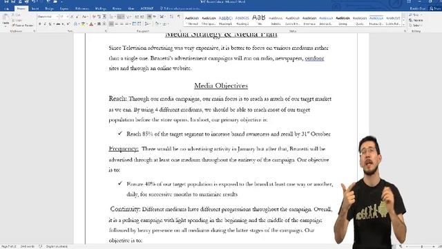Viewport: 442px width, 249px height.
Task: Toggle Subscript formatting
Action: pyautogui.click(x=63, y=24)
